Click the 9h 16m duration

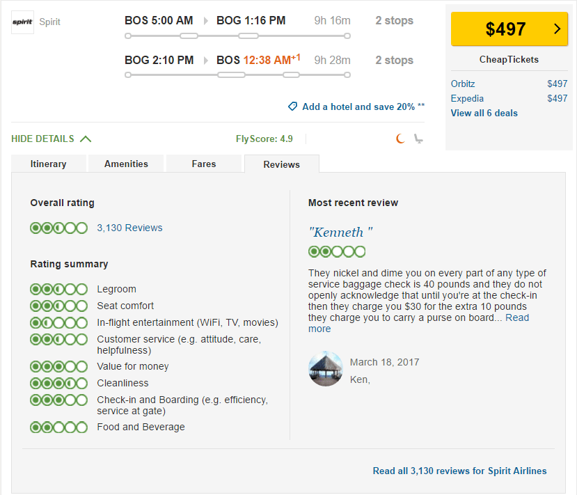point(332,21)
